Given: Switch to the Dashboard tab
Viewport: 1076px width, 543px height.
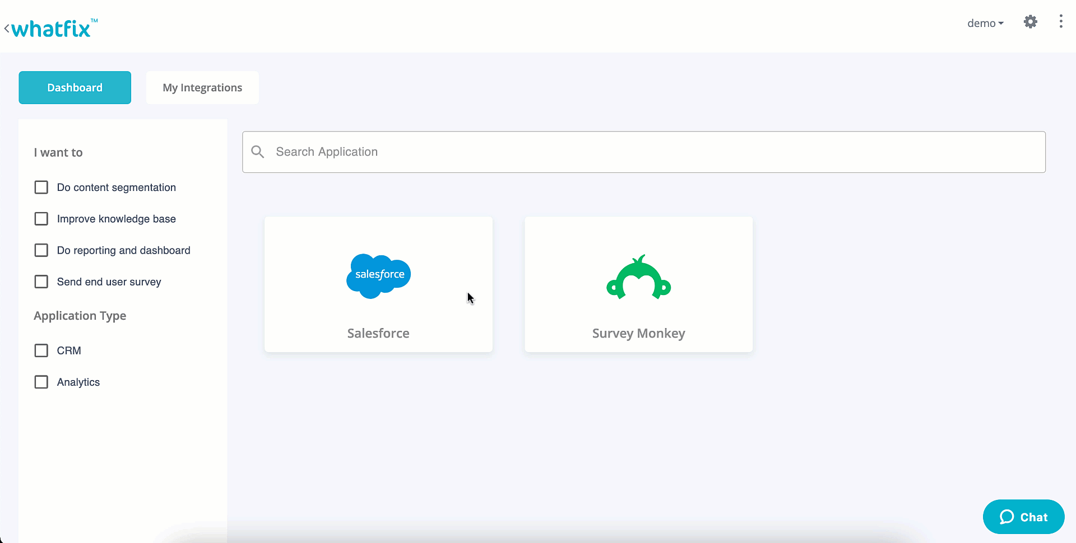Looking at the screenshot, I should click(75, 87).
